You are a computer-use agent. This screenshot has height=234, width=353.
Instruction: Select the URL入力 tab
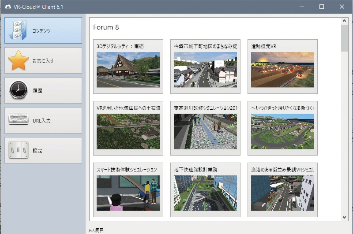click(43, 120)
